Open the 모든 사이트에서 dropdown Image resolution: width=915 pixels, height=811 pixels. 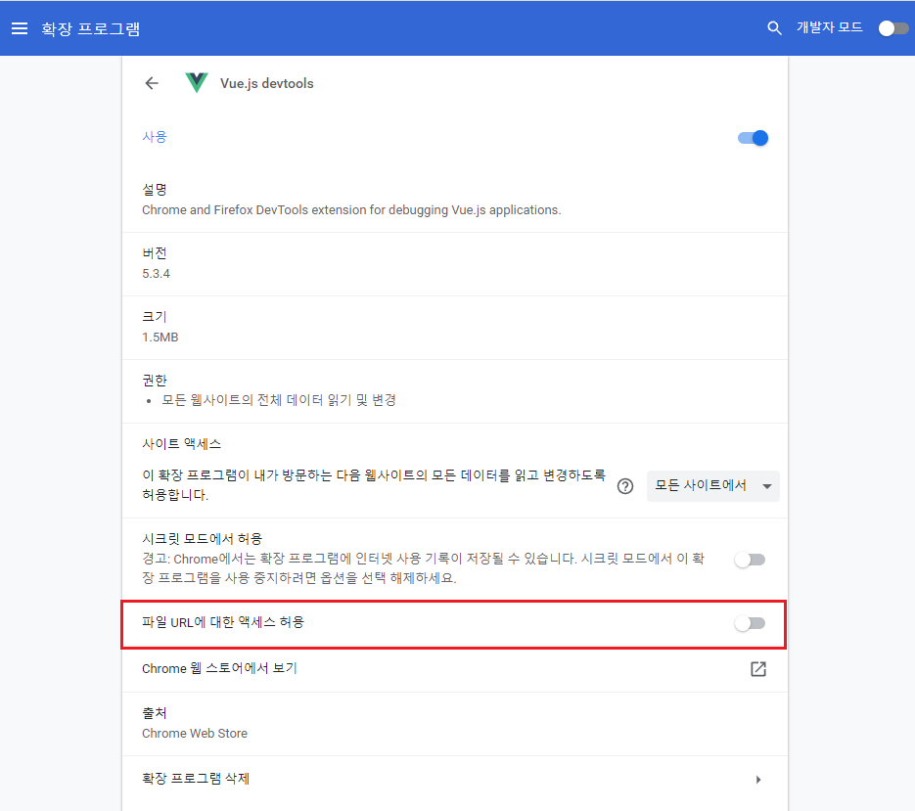pos(712,486)
